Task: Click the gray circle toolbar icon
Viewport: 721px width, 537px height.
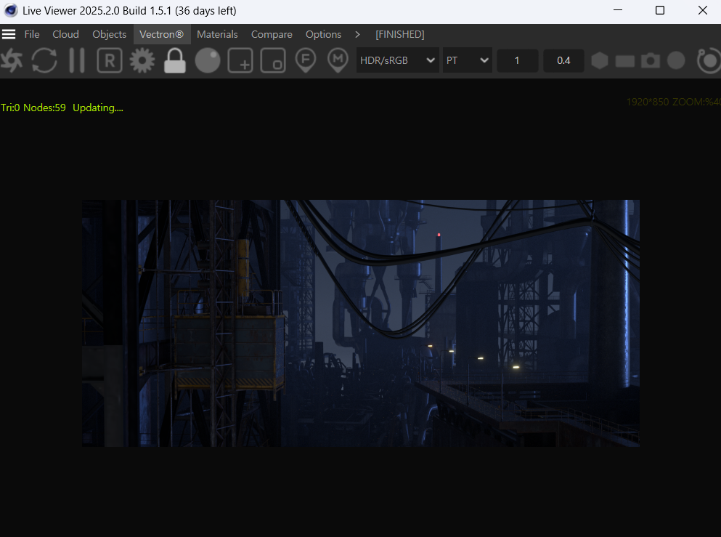Action: [676, 60]
